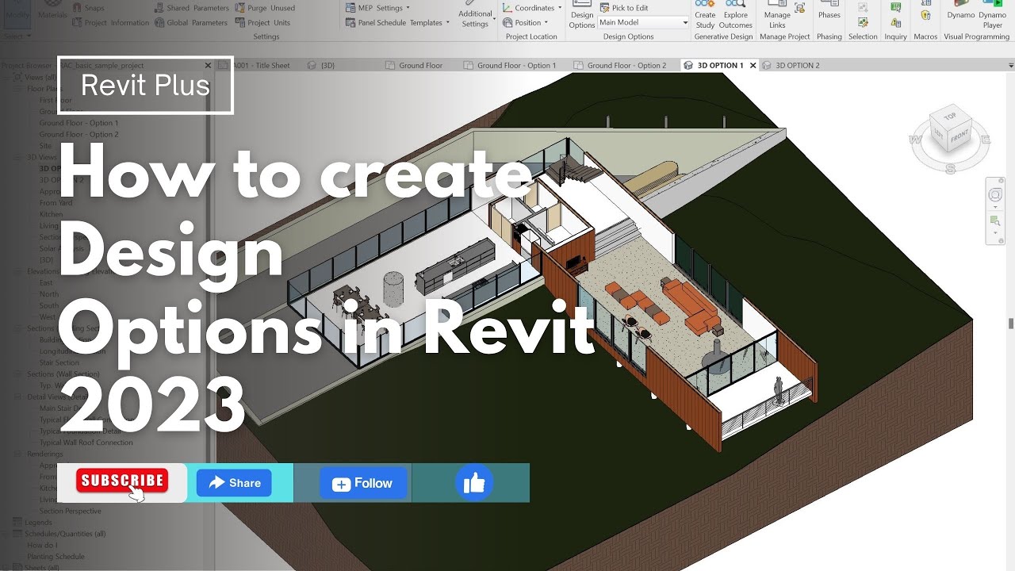The image size is (1015, 571).
Task: Click the lower icon in the Macros panel
Action: click(926, 15)
